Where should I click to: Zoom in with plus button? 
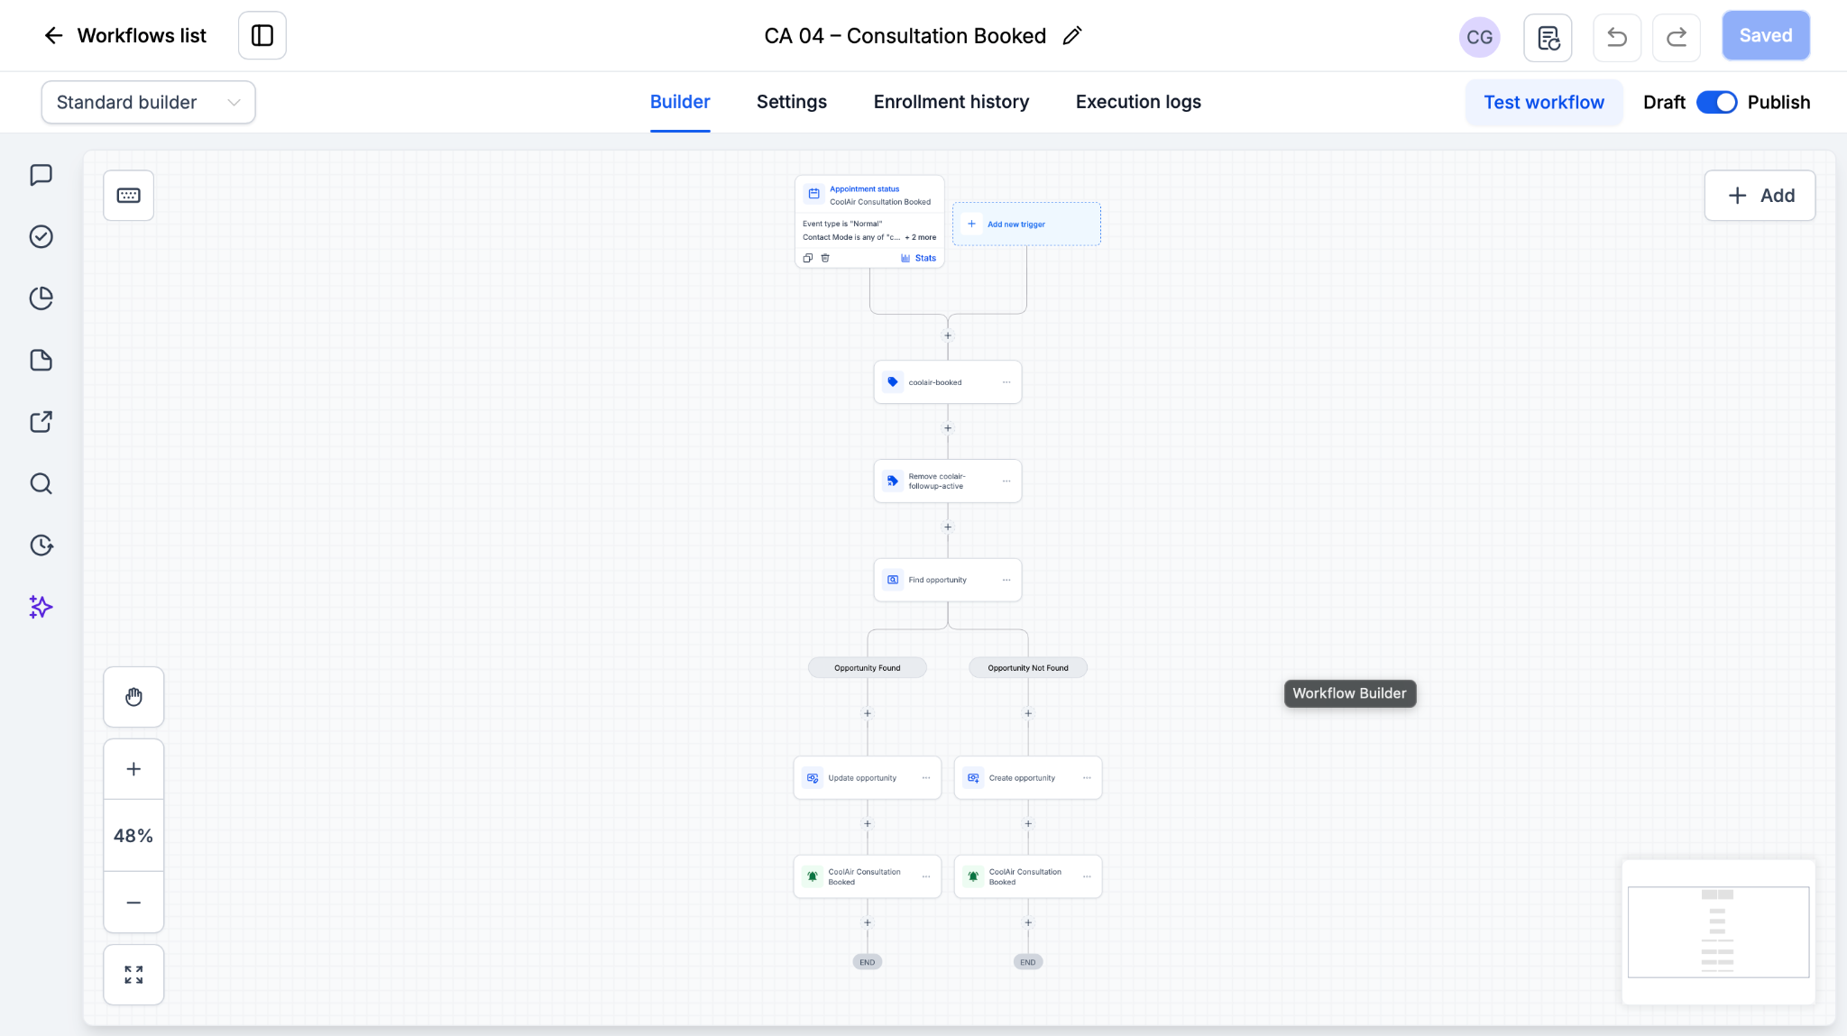point(133,769)
